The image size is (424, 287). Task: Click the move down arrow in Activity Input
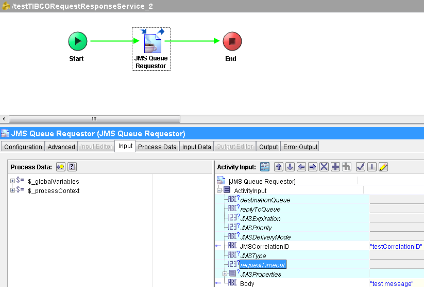coord(290,167)
